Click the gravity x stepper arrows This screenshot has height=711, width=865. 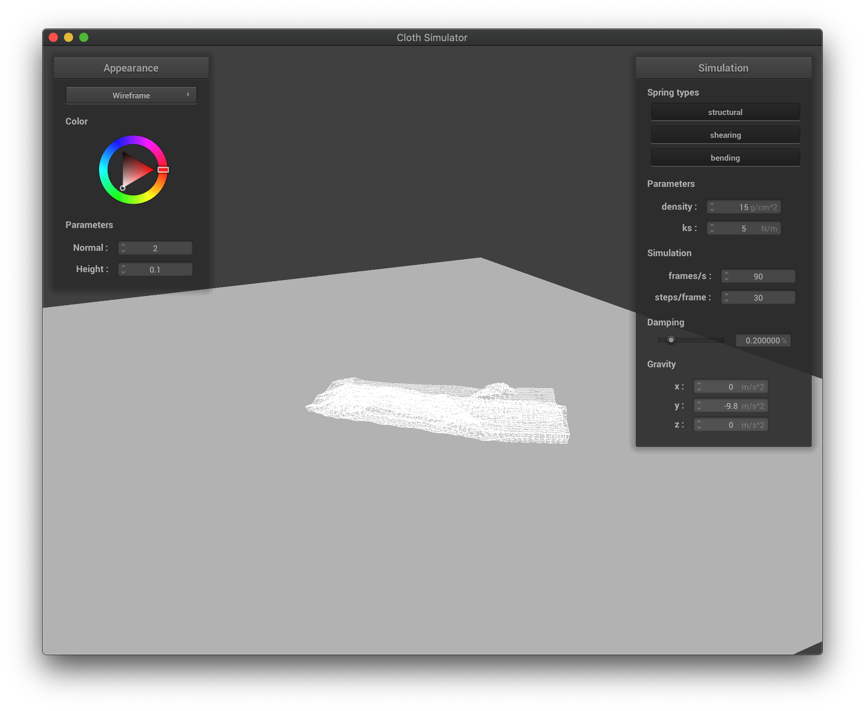tap(699, 387)
